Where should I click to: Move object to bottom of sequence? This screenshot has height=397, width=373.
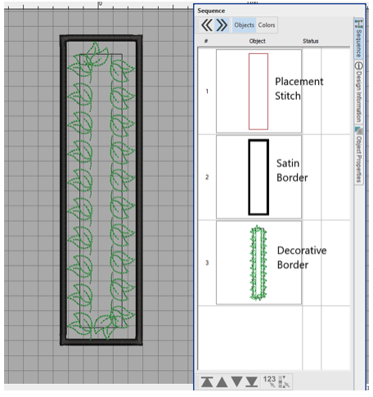[x=251, y=381]
